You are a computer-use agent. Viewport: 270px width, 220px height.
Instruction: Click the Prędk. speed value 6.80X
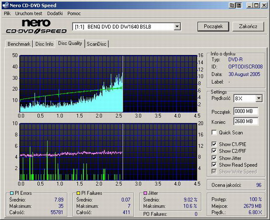tap(255, 213)
